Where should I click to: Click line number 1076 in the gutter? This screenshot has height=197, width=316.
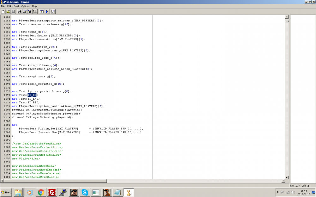(x=7, y=106)
